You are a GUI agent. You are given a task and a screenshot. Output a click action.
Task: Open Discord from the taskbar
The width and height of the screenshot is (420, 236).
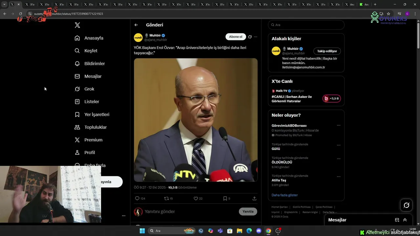(259, 231)
